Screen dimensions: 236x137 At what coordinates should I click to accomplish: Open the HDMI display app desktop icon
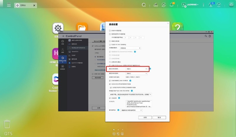click(55, 54)
